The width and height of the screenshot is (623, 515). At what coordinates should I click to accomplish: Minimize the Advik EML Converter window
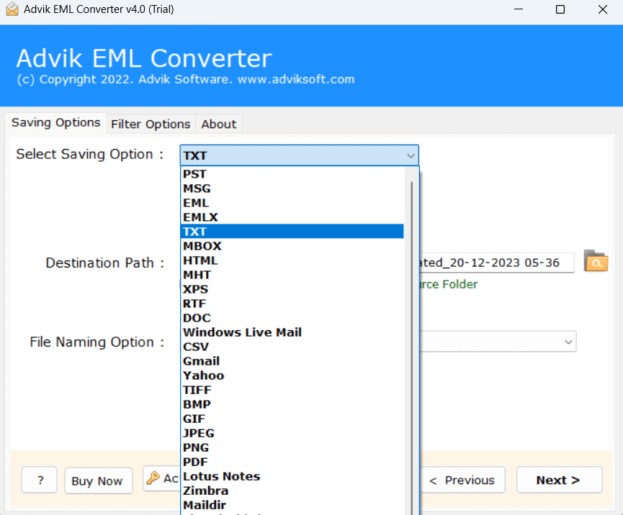click(x=519, y=9)
